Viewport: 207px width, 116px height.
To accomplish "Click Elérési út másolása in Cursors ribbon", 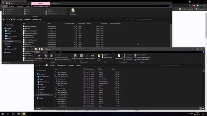I will [61, 57].
